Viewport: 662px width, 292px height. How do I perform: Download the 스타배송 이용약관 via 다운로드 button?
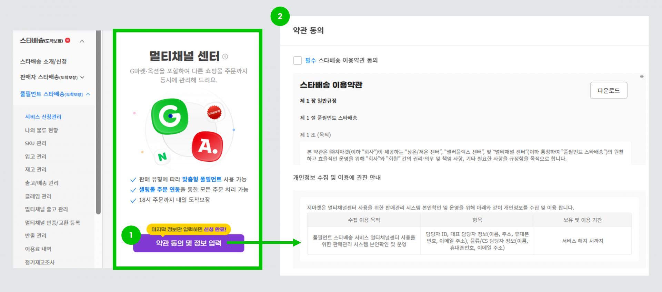tap(609, 90)
